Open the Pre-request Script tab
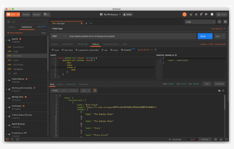 coord(110,44)
